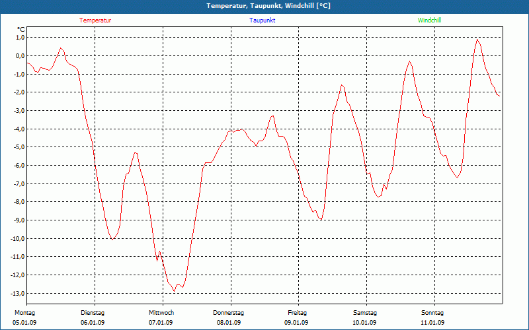529x330 pixels.
Task: Click the Freitag day label
Action: point(297,313)
